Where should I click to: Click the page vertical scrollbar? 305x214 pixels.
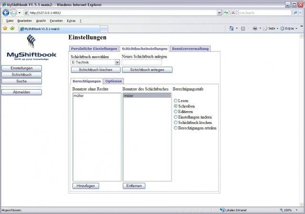click(x=301, y=120)
